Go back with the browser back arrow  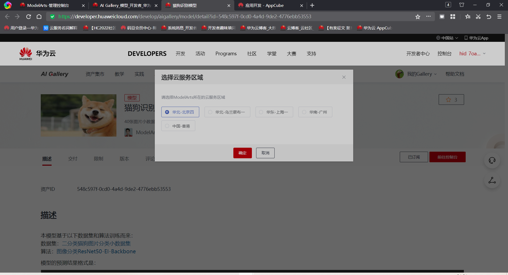7,17
